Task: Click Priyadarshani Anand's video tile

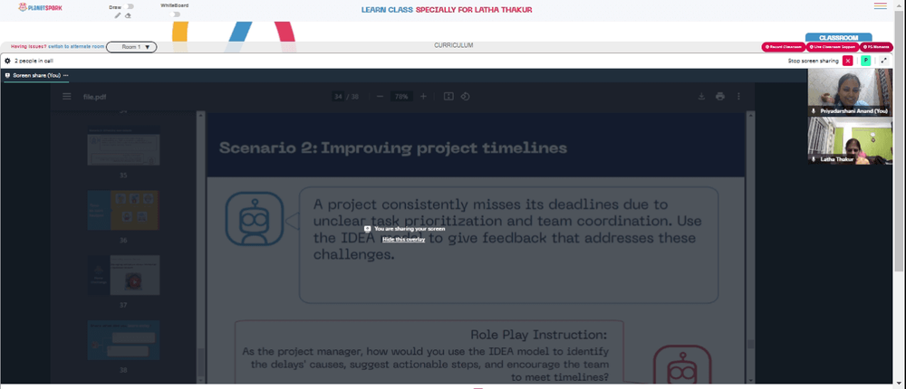Action: click(x=850, y=91)
